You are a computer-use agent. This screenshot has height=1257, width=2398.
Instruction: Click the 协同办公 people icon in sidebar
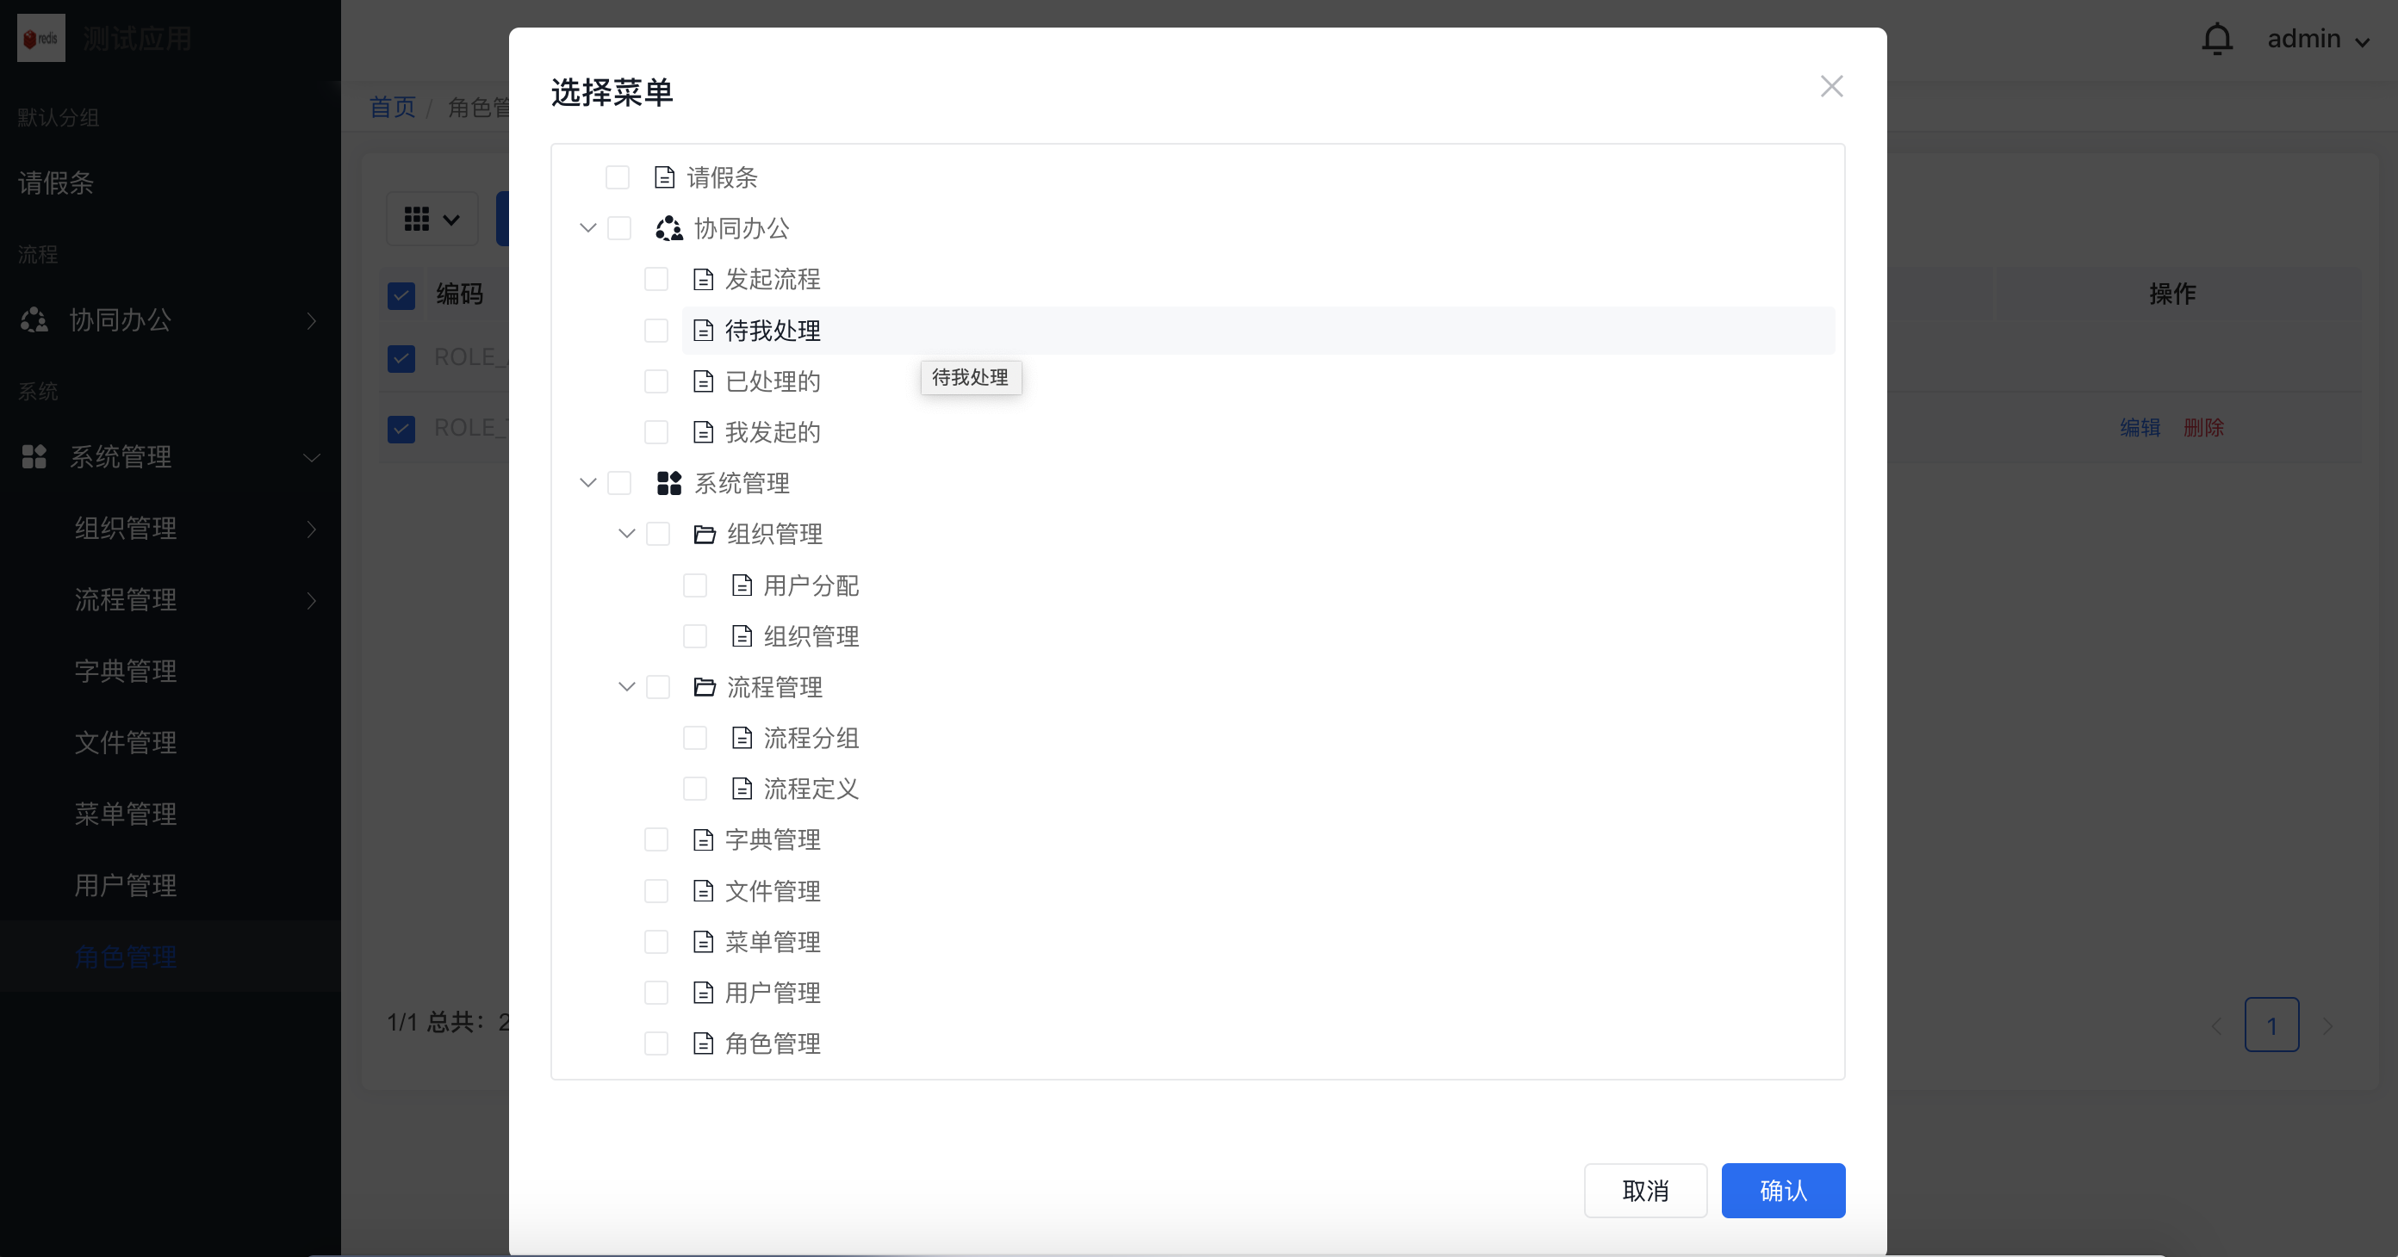[33, 320]
